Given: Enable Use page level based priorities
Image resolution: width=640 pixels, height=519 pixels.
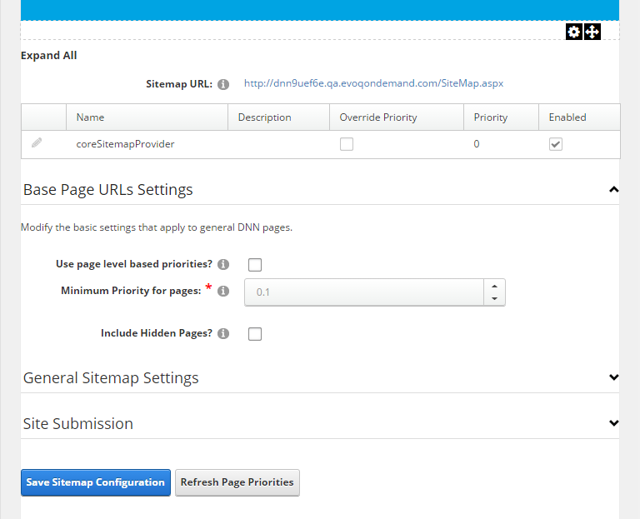Looking at the screenshot, I should (255, 265).
